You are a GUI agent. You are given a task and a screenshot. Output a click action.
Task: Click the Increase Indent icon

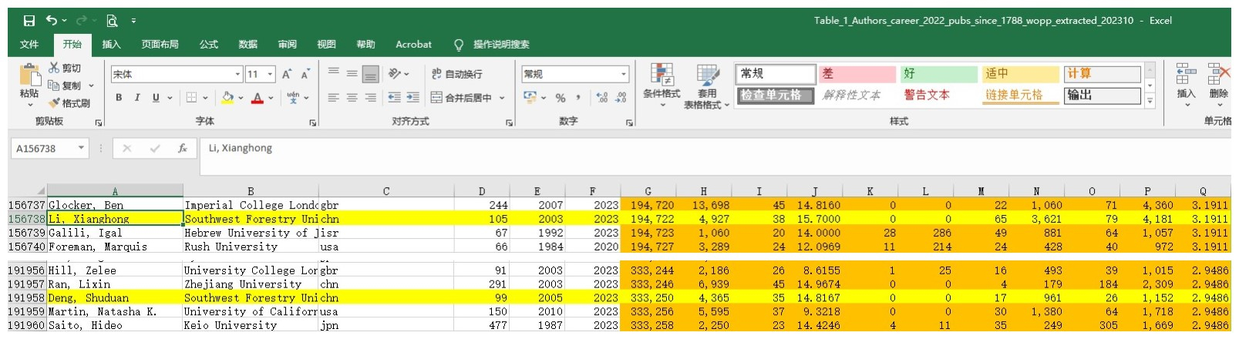coord(413,98)
